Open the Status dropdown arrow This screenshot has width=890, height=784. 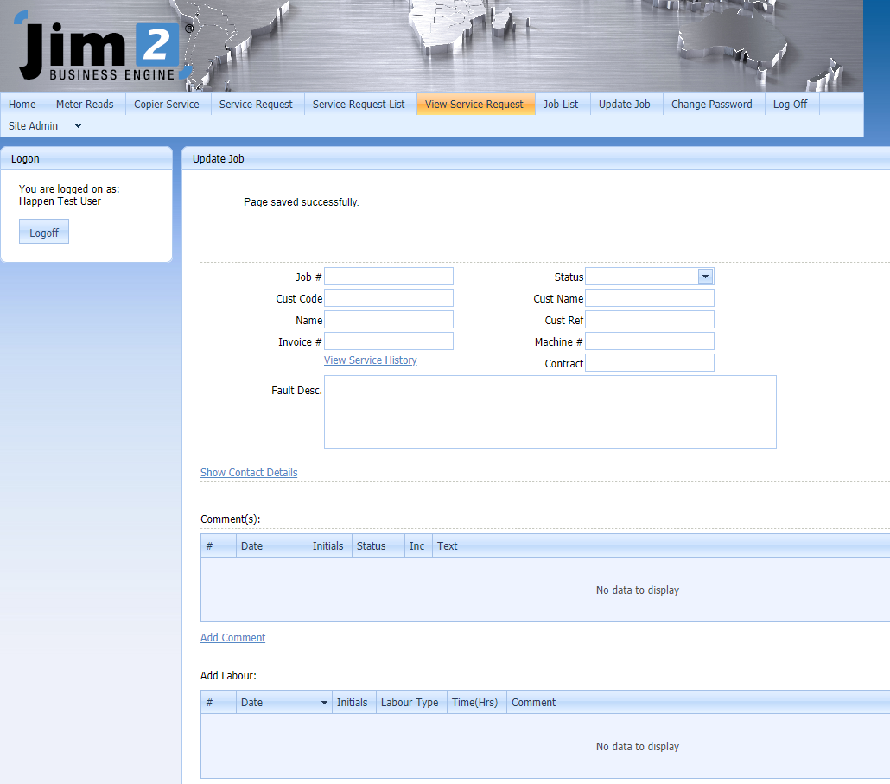(x=705, y=277)
